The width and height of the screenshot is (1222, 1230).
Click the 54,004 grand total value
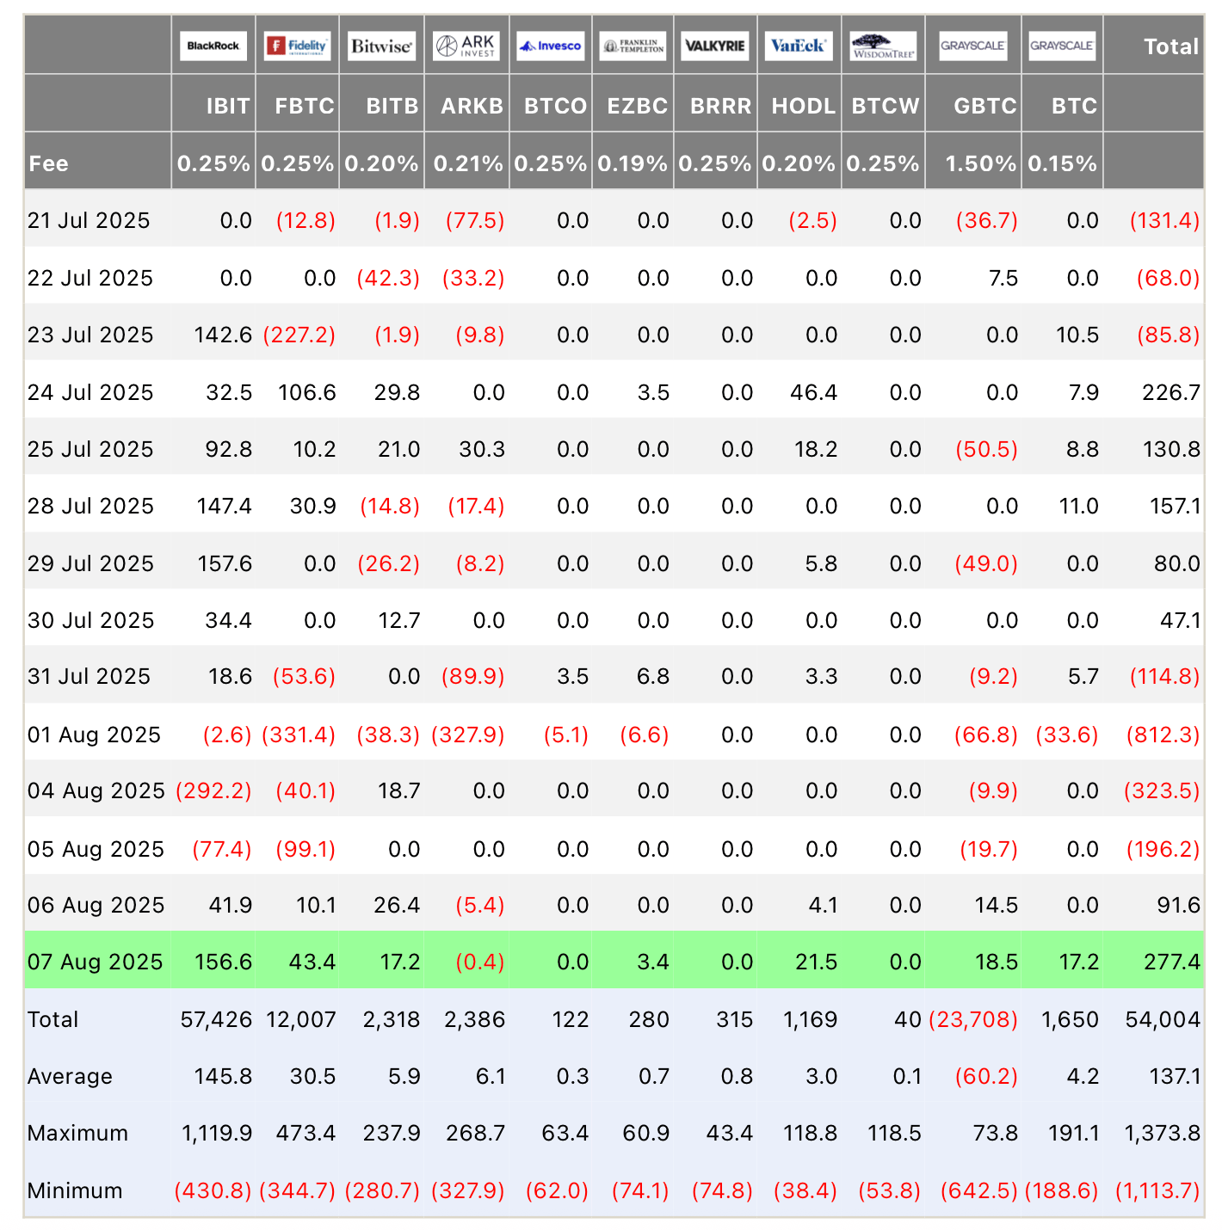pyautogui.click(x=1163, y=1019)
